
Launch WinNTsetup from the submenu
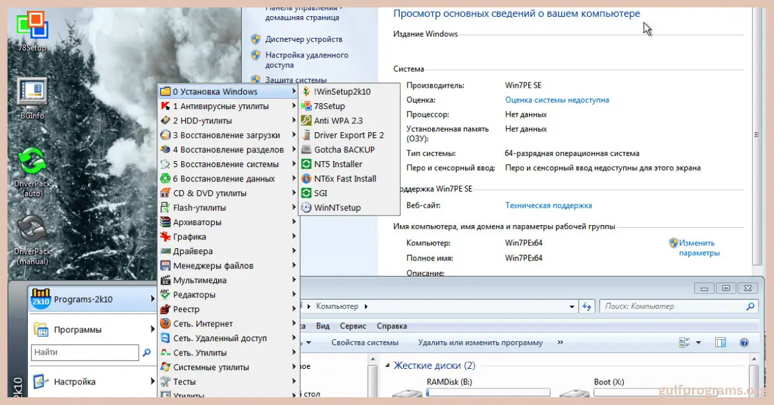click(x=337, y=208)
